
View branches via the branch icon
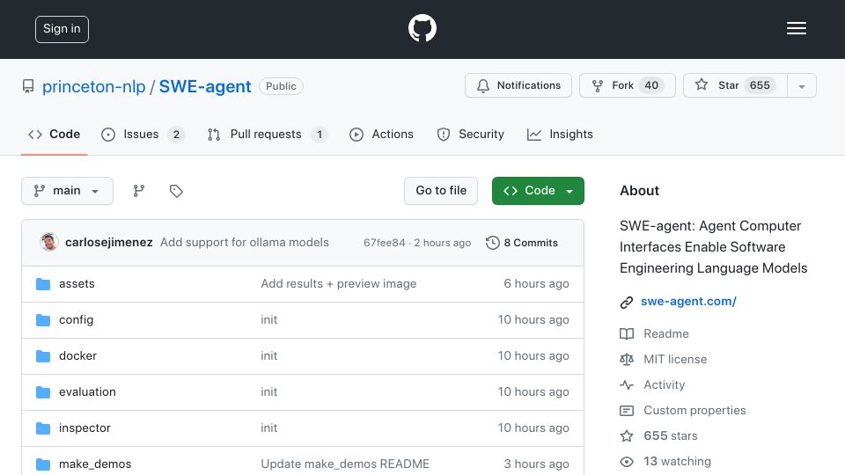click(138, 191)
